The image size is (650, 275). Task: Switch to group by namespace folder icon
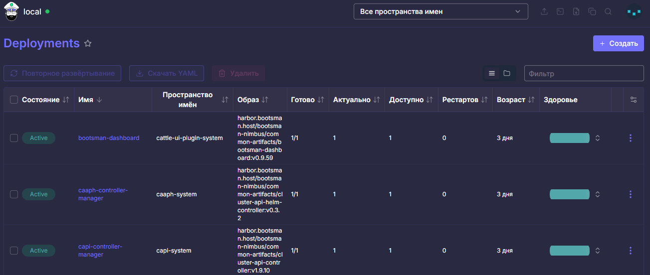507,73
